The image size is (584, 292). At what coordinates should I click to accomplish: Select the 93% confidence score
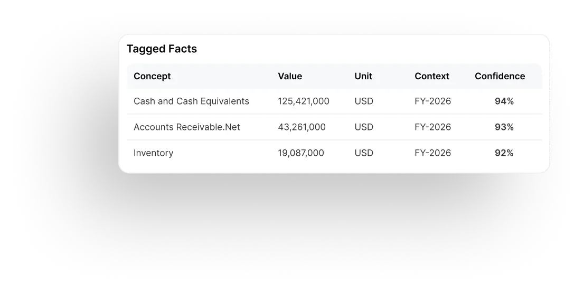coord(504,127)
